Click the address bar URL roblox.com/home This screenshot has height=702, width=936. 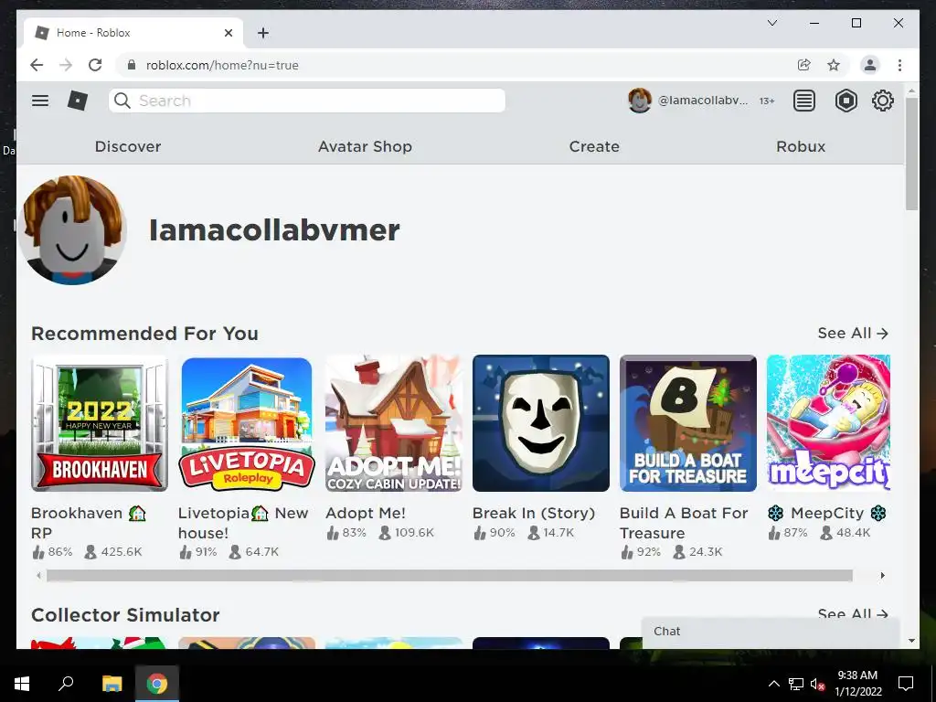click(x=222, y=65)
